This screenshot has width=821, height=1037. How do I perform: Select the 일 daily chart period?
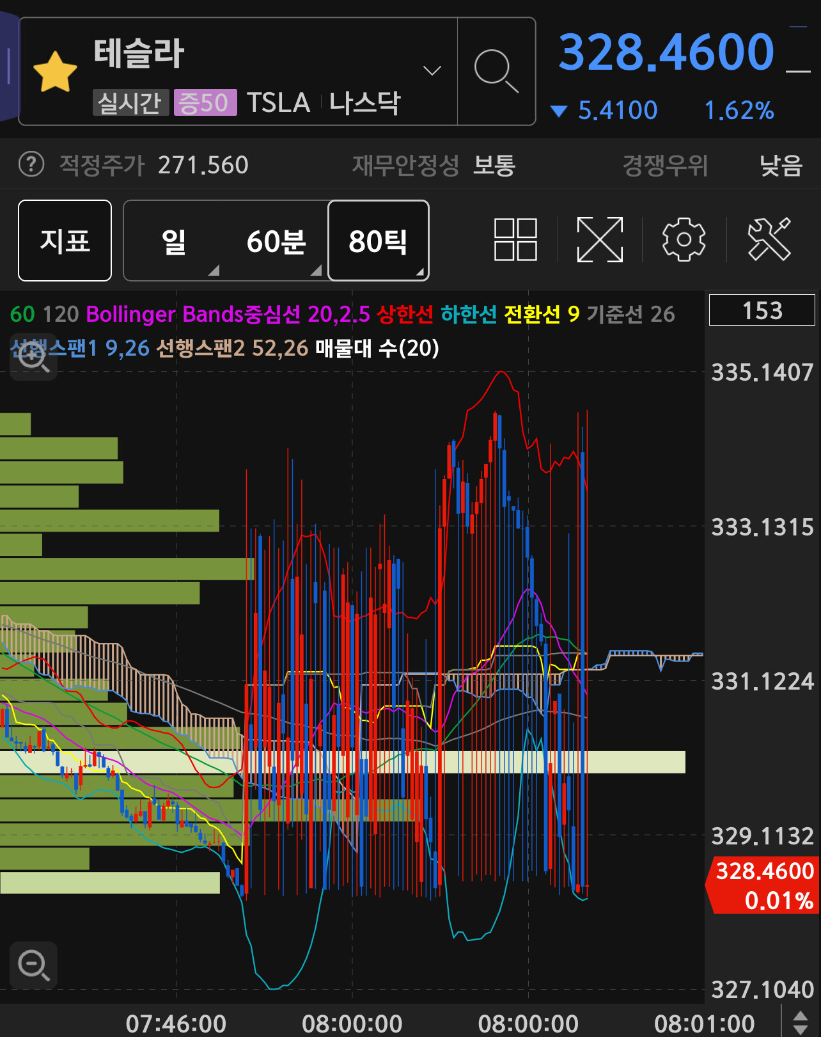coord(174,241)
